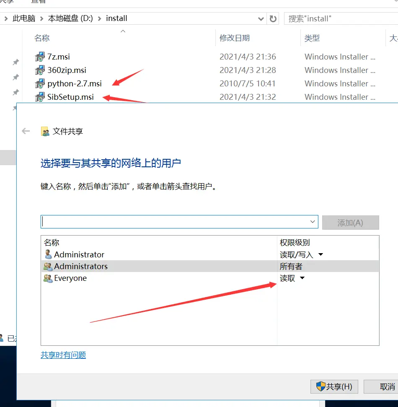The height and width of the screenshot is (407, 398).
Task: Expand the user name combo box arrow
Action: point(313,222)
